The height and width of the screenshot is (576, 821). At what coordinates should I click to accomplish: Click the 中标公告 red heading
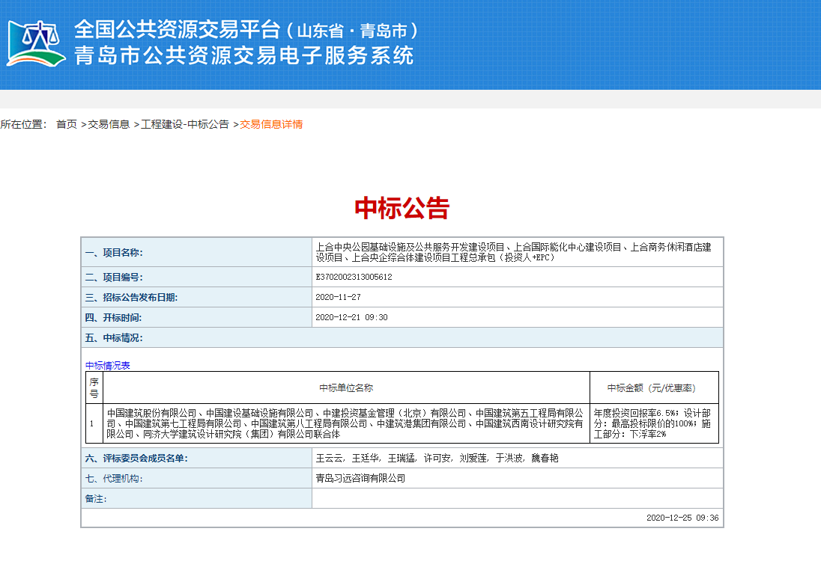(402, 208)
